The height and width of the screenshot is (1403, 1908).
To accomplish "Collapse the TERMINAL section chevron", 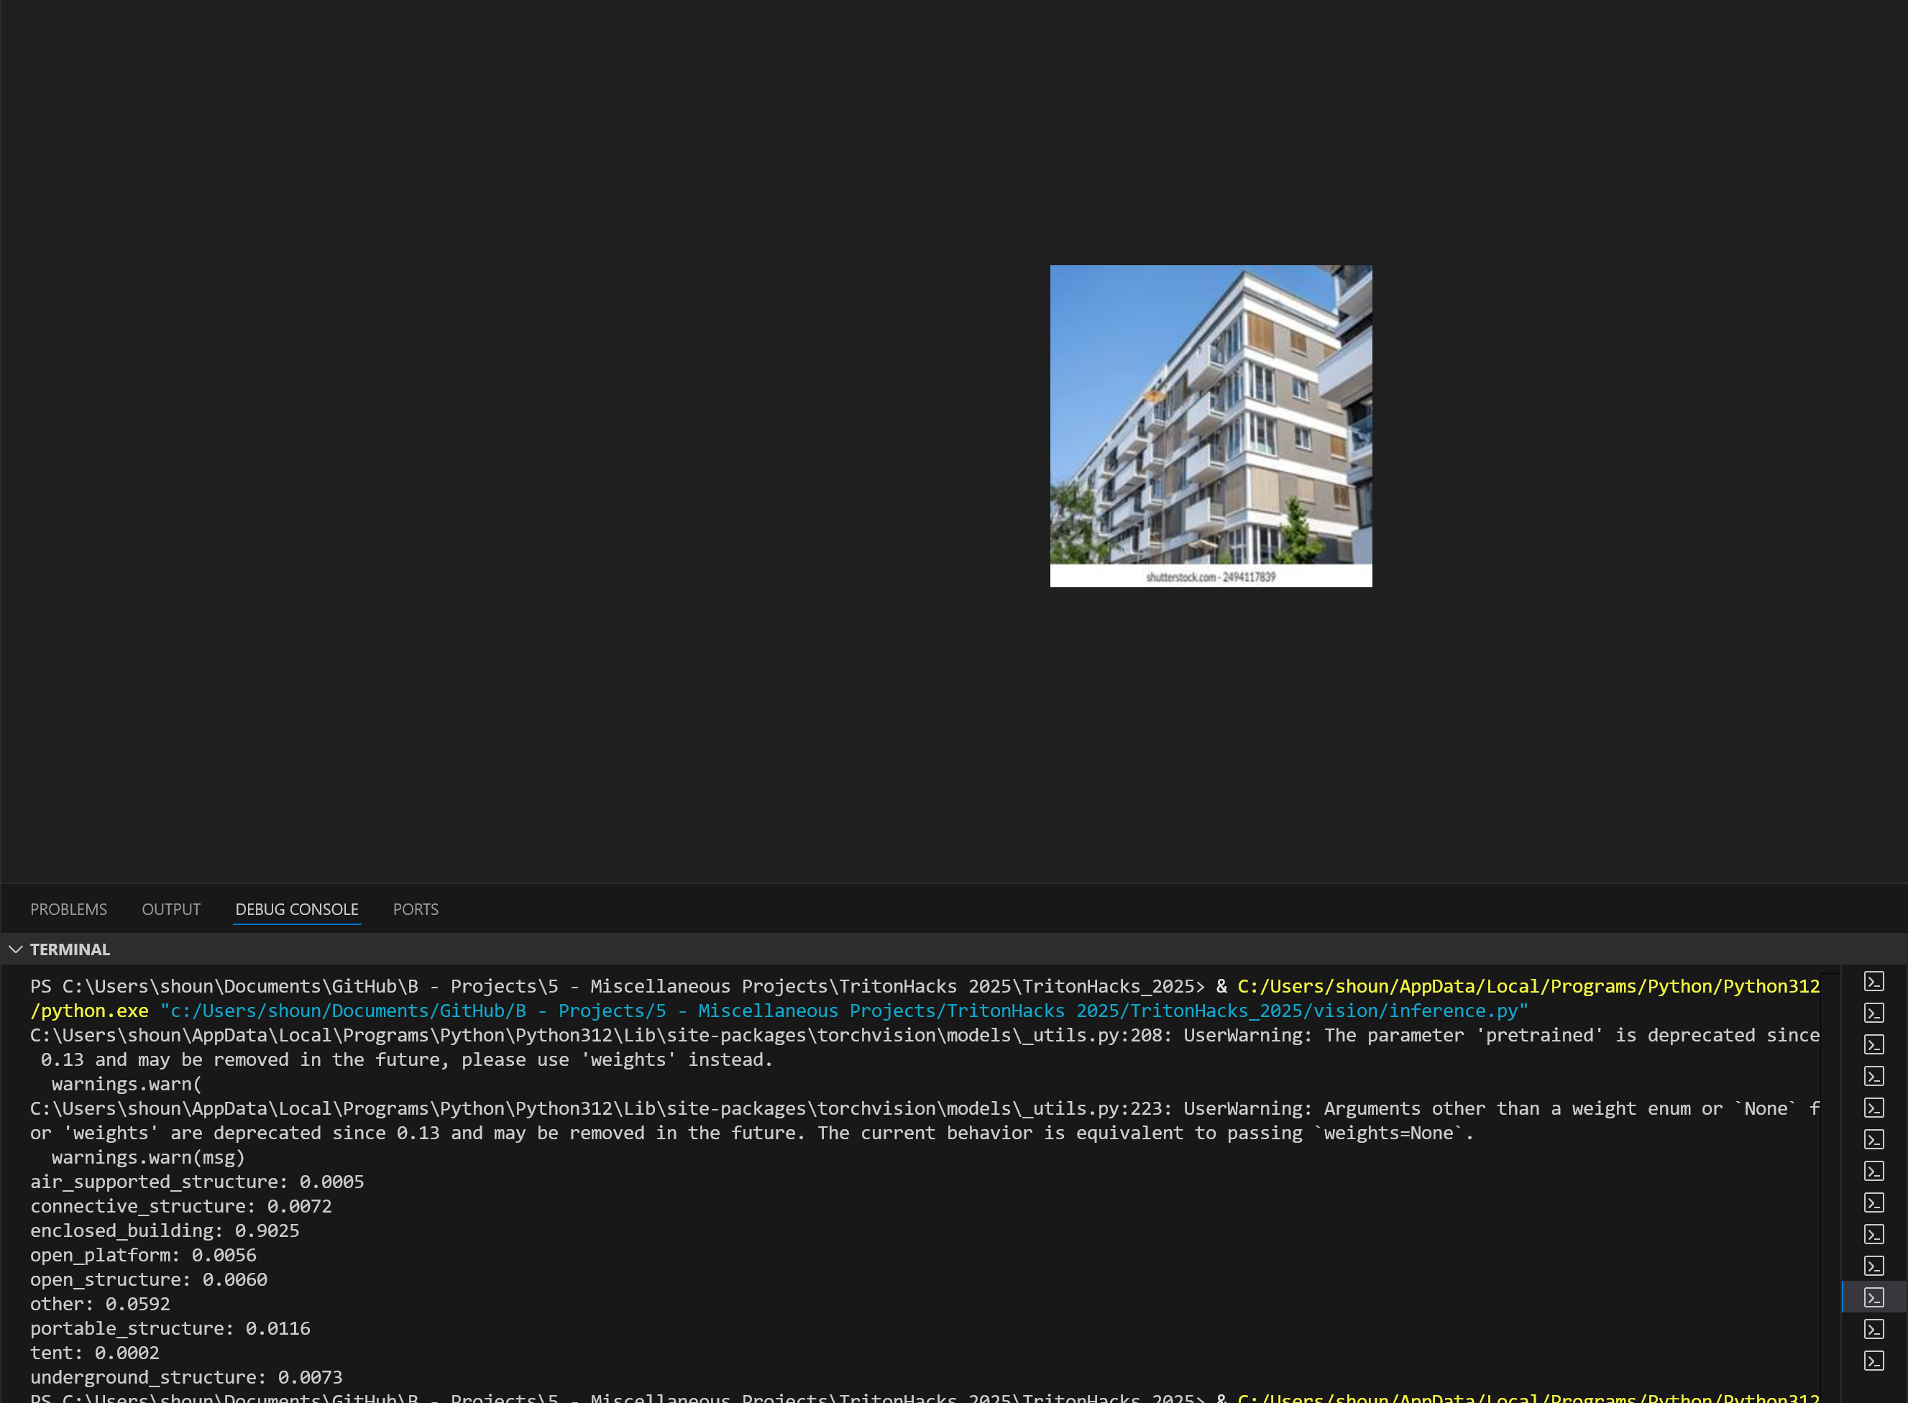I will pos(15,949).
